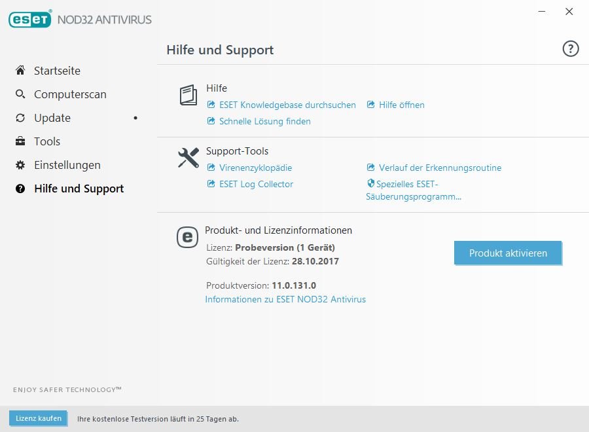The image size is (589, 432).
Task: Click the Lizenz kaufen button
Action: 39,418
